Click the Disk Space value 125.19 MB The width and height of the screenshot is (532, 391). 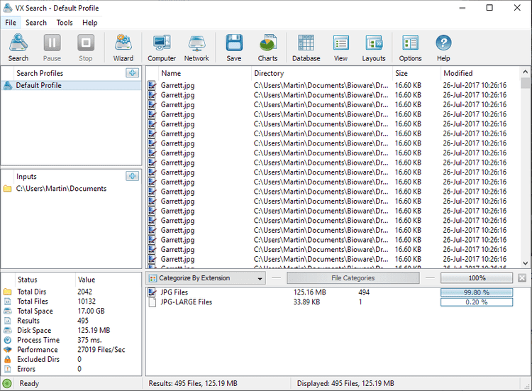point(94,331)
